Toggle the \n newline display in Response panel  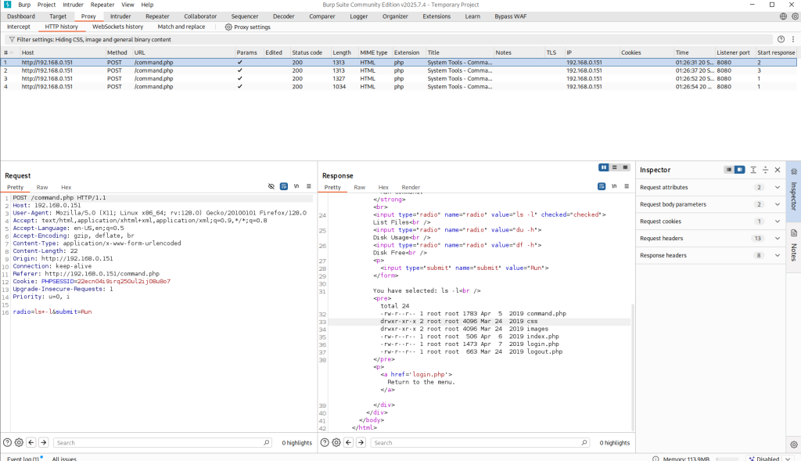point(613,186)
